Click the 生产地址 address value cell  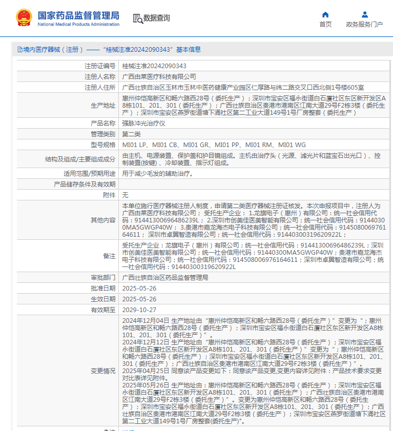click(254, 105)
